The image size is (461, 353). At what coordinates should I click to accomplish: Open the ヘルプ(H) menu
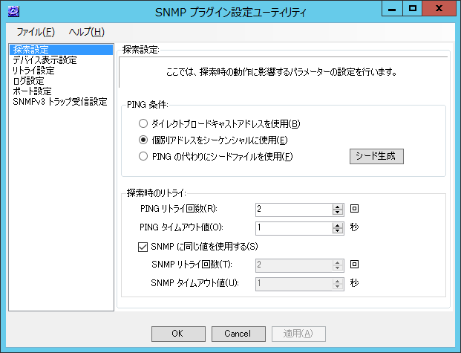(86, 32)
